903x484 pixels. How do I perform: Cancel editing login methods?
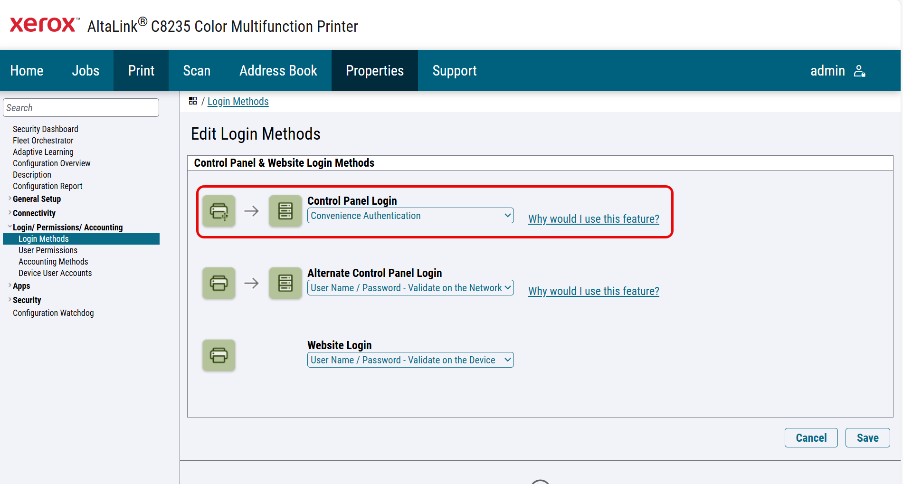point(811,438)
